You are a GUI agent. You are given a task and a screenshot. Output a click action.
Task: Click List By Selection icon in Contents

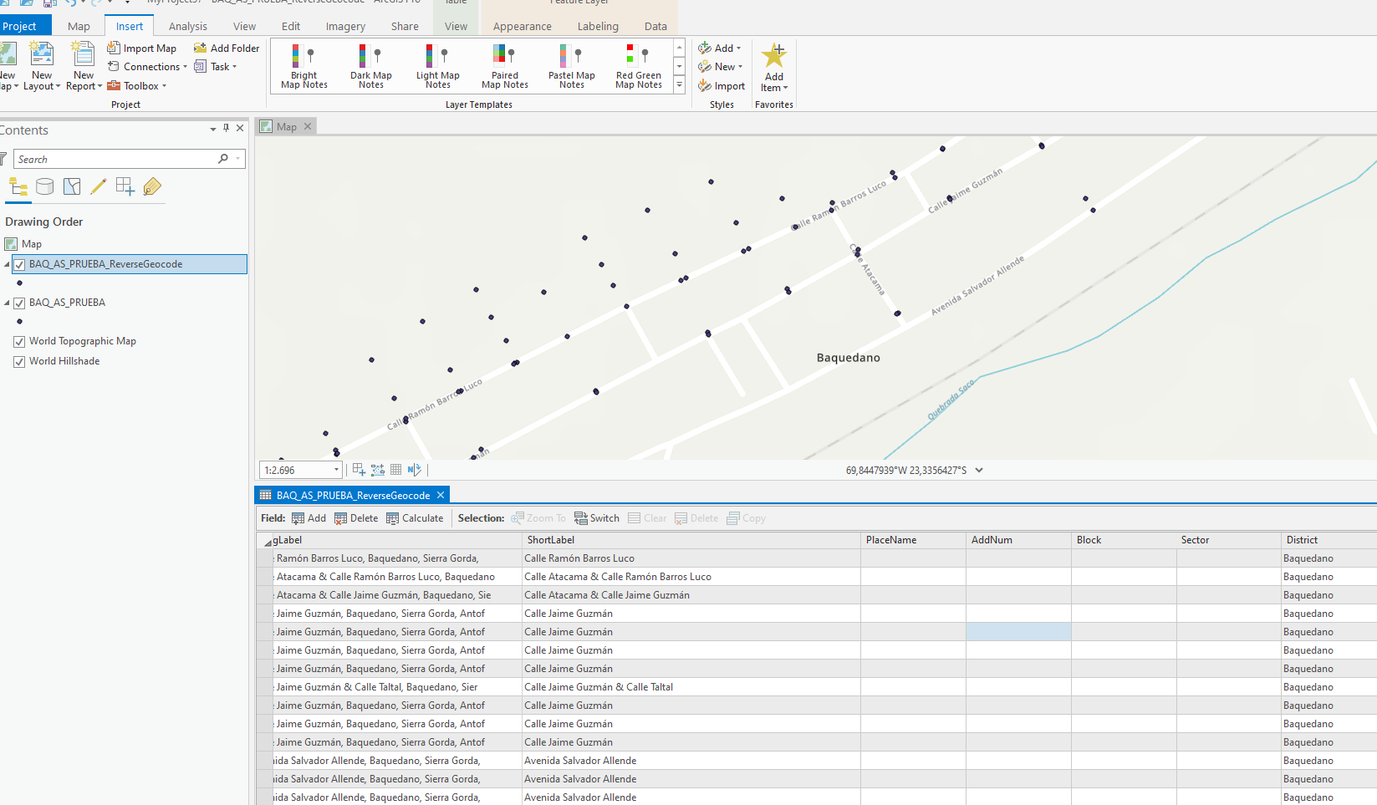[72, 186]
